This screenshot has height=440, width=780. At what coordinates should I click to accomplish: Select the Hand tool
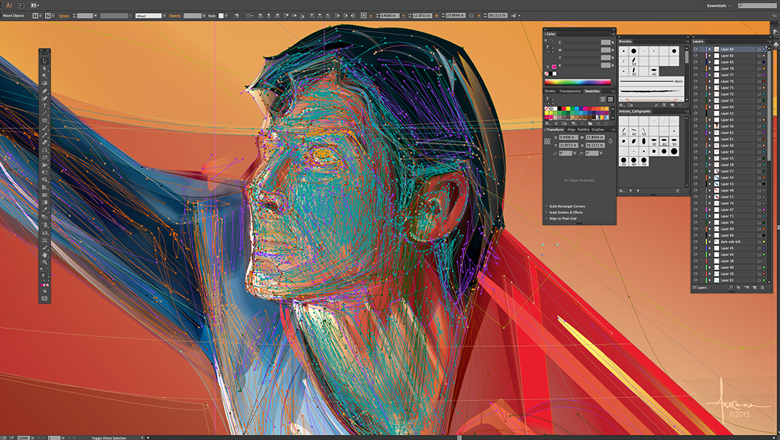pos(44,255)
